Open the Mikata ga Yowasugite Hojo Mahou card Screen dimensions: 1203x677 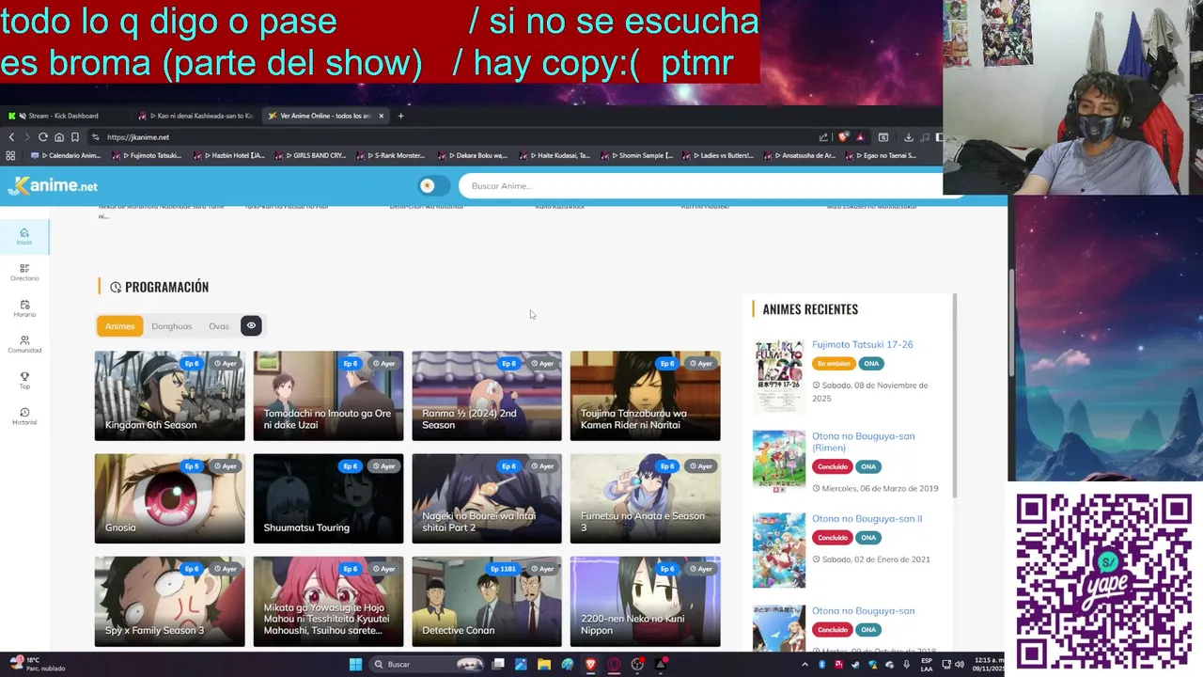click(x=328, y=602)
